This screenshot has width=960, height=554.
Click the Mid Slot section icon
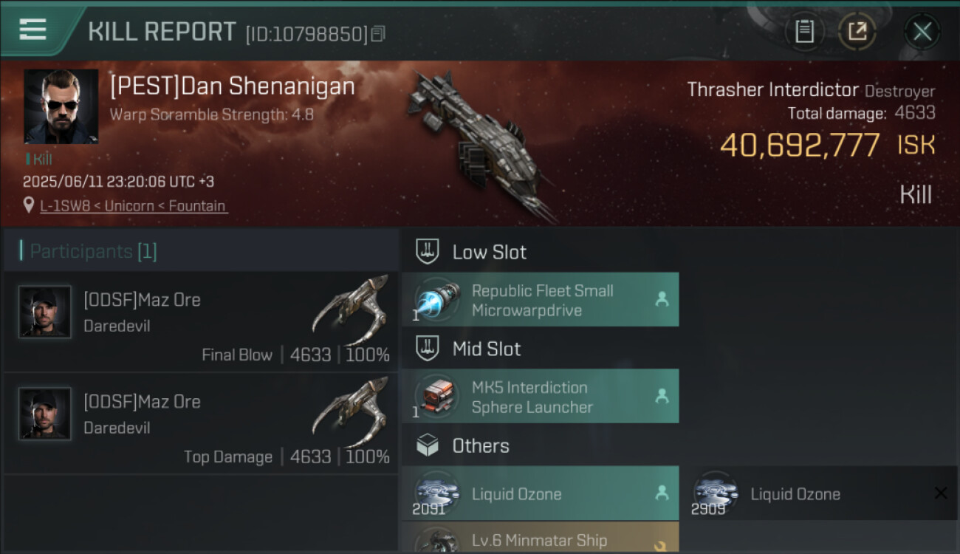428,349
